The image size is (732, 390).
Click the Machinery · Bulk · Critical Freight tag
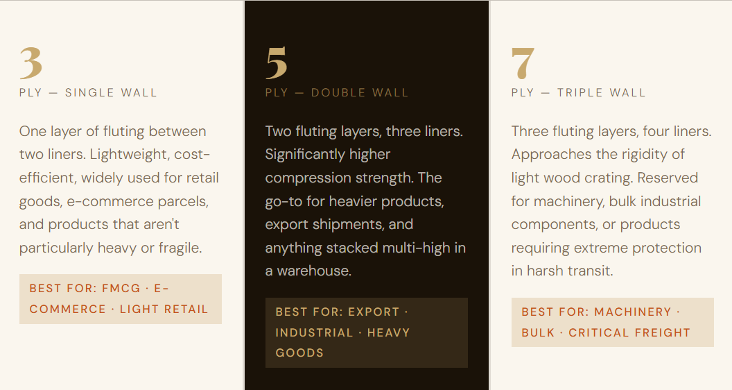pyautogui.click(x=612, y=323)
